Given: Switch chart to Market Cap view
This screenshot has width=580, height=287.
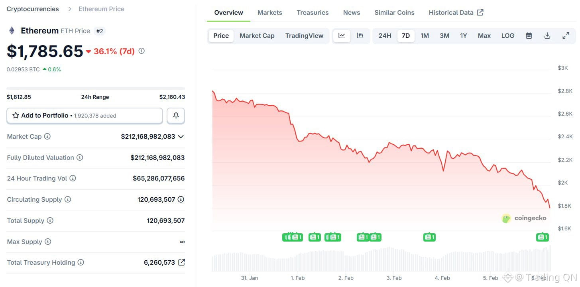Looking at the screenshot, I should point(257,35).
